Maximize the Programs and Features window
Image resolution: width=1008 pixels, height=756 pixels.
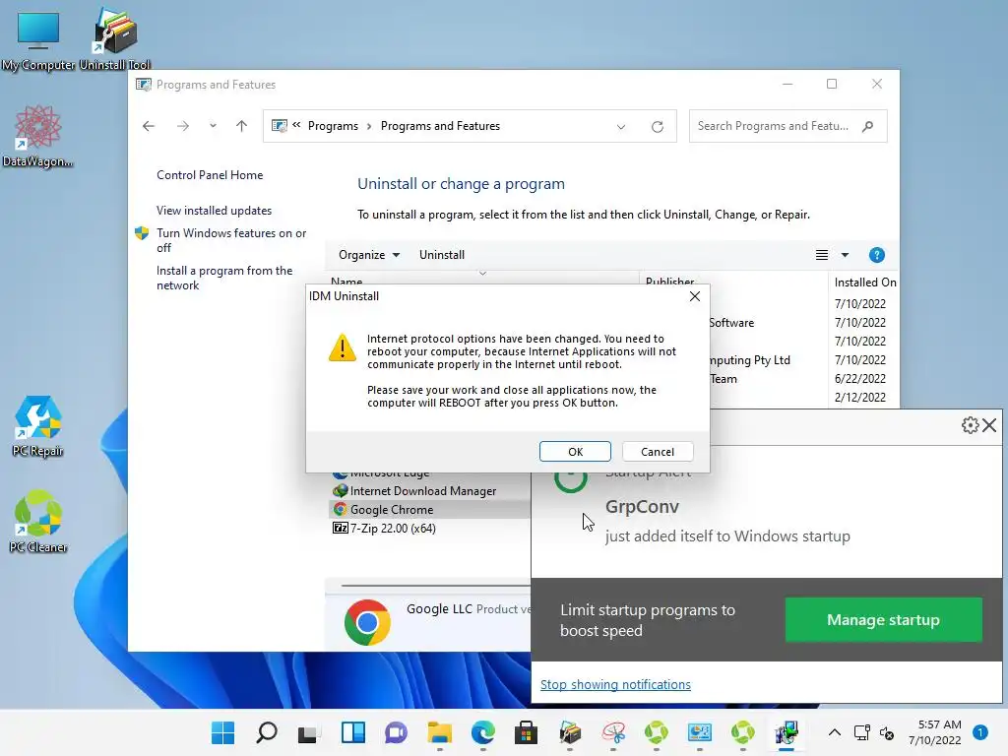[831, 85]
